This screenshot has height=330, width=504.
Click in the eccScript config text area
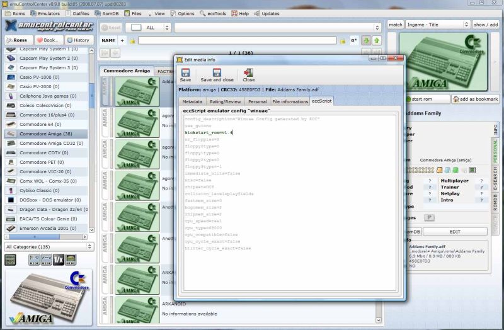[289, 202]
